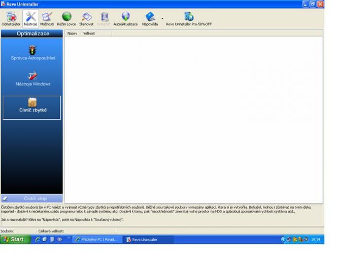The height and width of the screenshot is (254, 338).
Task: Launch Internet Explorer from quick launch
Action: tap(38, 239)
